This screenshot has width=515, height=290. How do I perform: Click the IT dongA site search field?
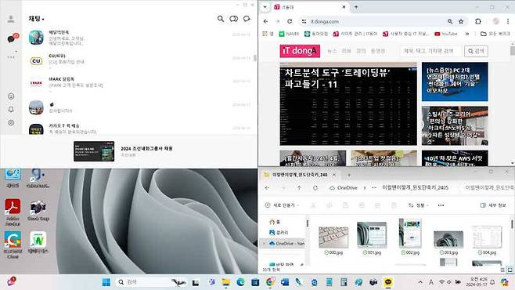(x=430, y=51)
